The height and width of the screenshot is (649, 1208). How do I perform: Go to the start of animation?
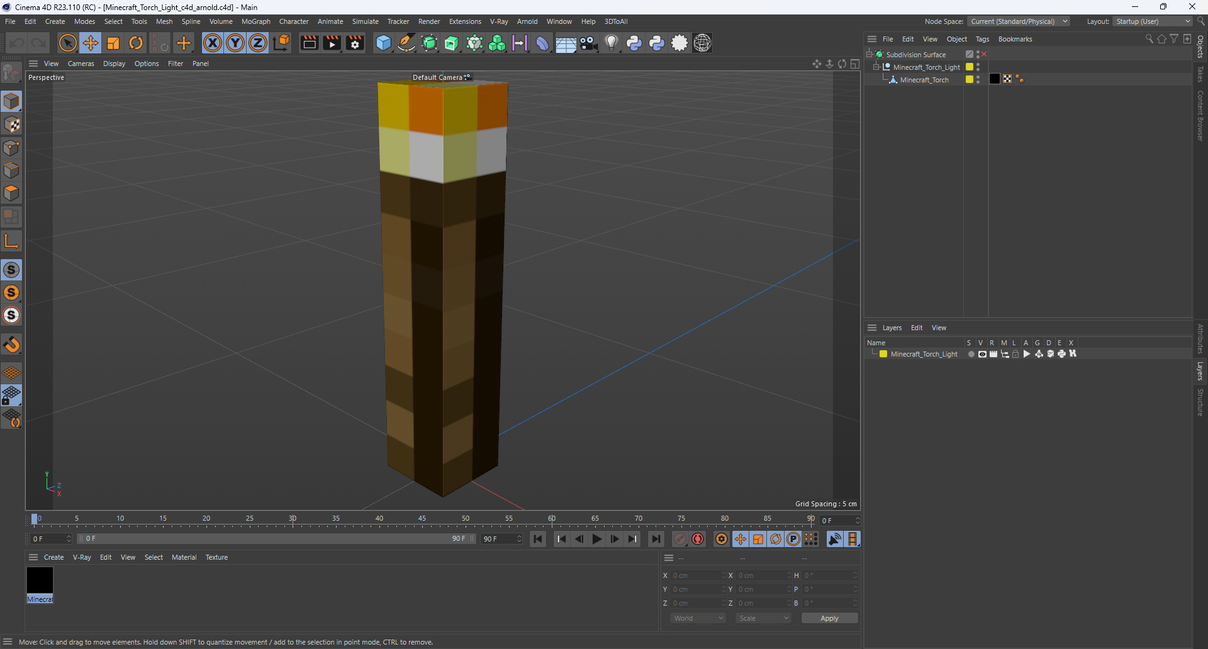[538, 539]
